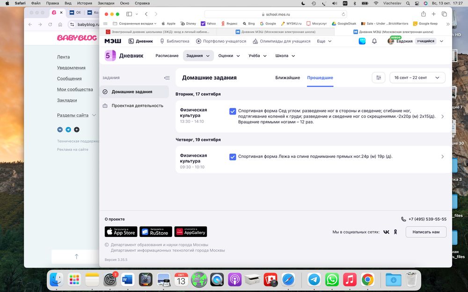Expand the Оценки dropdown menu
Screen dimensions: 468x292
[x=229, y=56]
